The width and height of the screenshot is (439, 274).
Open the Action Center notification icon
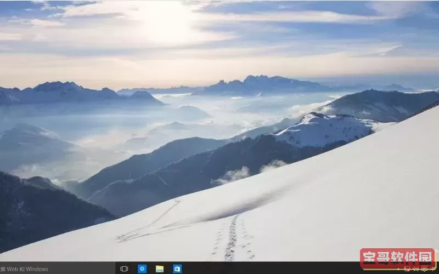tap(424, 269)
